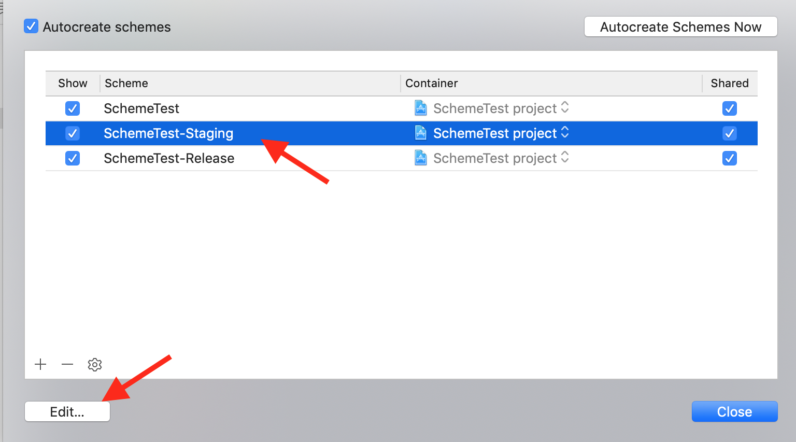
Task: Toggle the Autocreate schemes checkbox
Action: 31,26
